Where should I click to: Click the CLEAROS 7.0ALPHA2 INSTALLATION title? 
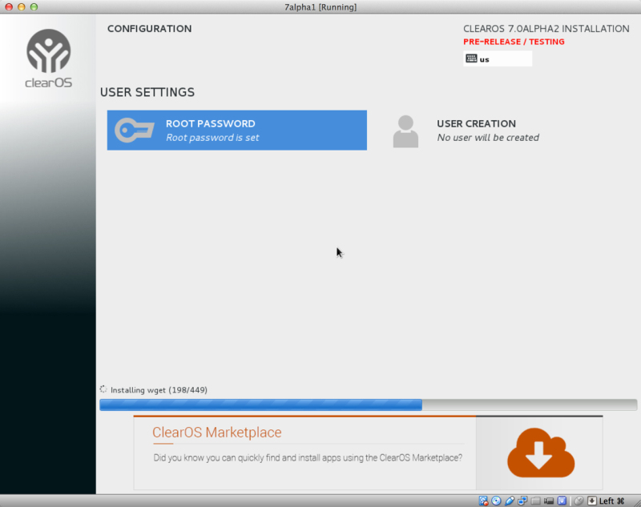[546, 29]
